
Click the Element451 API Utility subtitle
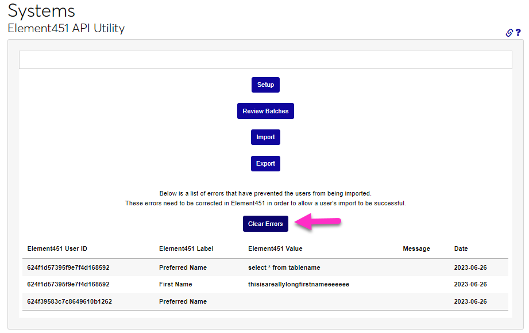coord(66,28)
